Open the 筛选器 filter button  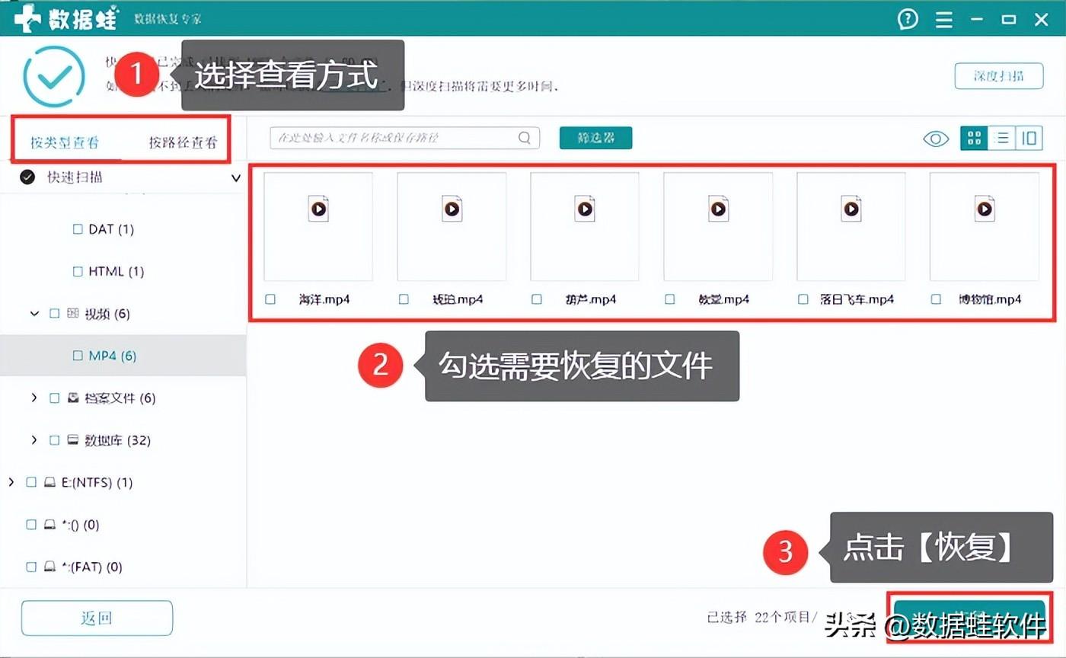595,138
